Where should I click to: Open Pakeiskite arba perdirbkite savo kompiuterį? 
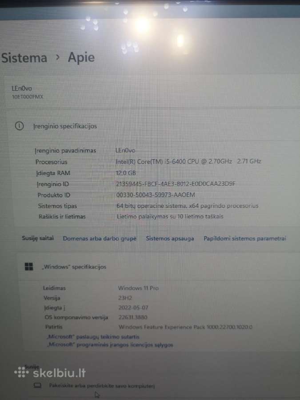102,386
